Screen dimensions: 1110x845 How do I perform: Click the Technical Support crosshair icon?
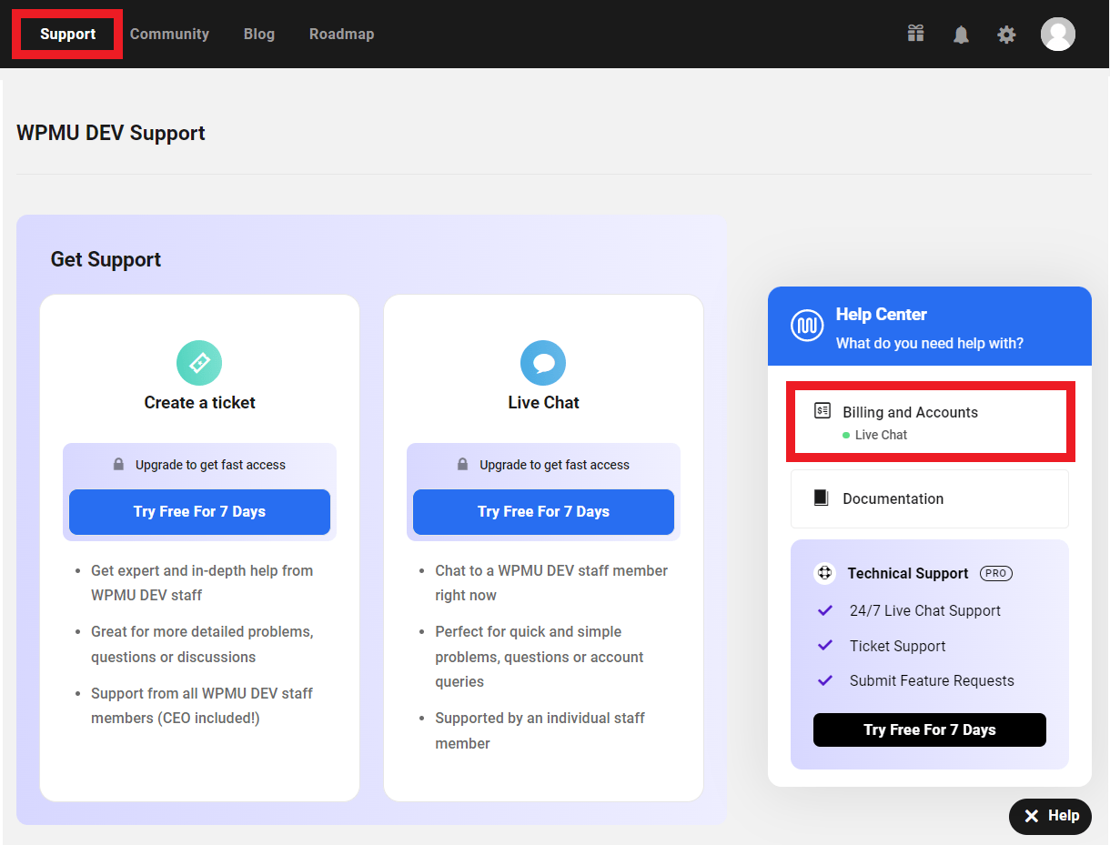824,573
